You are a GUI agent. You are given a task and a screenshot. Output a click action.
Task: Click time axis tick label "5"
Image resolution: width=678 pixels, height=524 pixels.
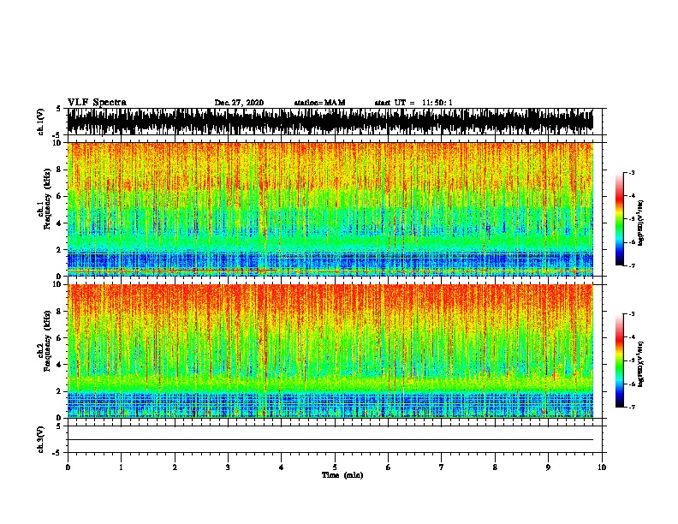click(x=335, y=467)
